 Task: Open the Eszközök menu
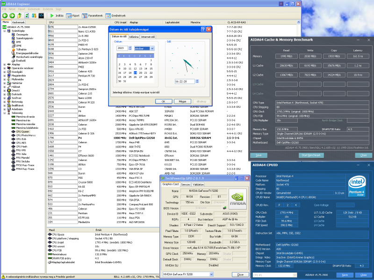pos(48,9)
